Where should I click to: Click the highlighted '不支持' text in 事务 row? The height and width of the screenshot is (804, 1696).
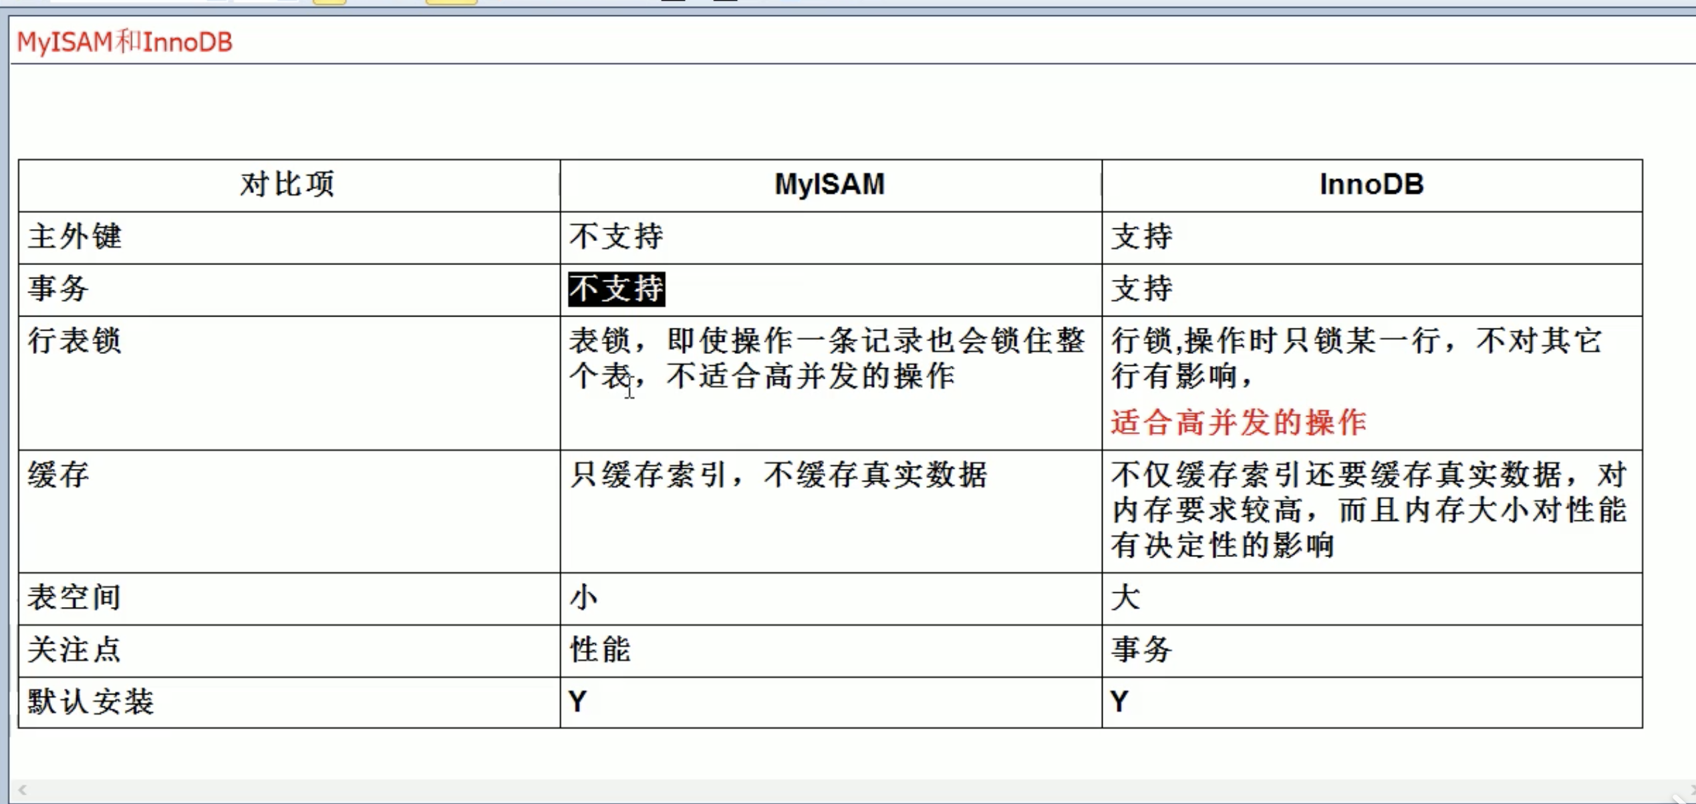pos(616,289)
